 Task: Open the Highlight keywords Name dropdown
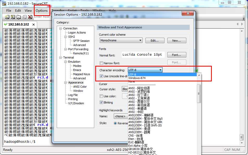pos(121,116)
